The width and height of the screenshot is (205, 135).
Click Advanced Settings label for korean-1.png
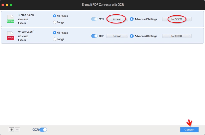coord(146,19)
